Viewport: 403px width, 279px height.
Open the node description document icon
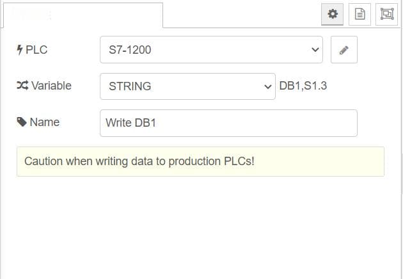[360, 14]
